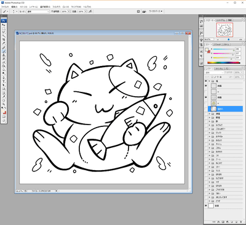Open the Character icon in the collapsed dock
The image size is (246, 225).
coord(201,52)
